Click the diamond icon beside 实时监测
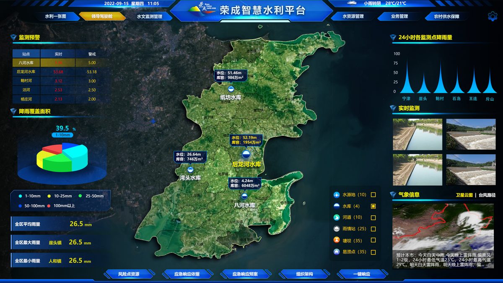This screenshot has height=283, width=503. (x=393, y=108)
